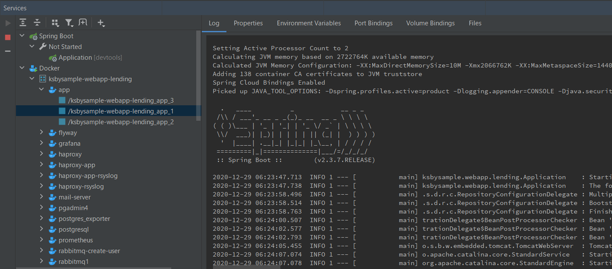Screen dimensions: 612x269
Task: Click the Services panel title
Action: click(x=15, y=8)
